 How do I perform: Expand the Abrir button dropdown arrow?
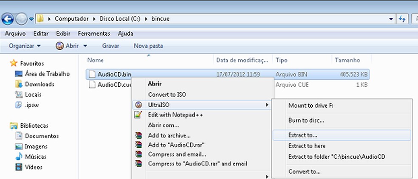coord(85,46)
